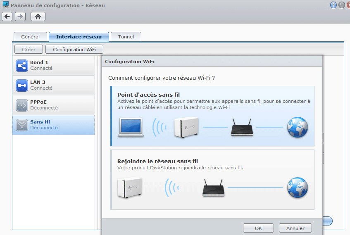Click the gray minimize button in title bar
This screenshot has height=235, width=350.
(341, 5)
